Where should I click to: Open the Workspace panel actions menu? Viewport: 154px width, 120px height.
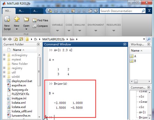tap(149, 44)
